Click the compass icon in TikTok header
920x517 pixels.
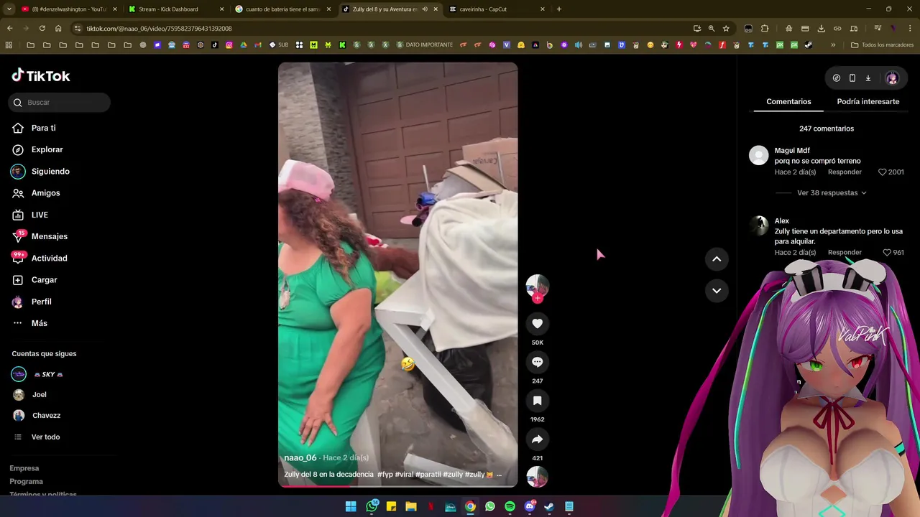836,78
